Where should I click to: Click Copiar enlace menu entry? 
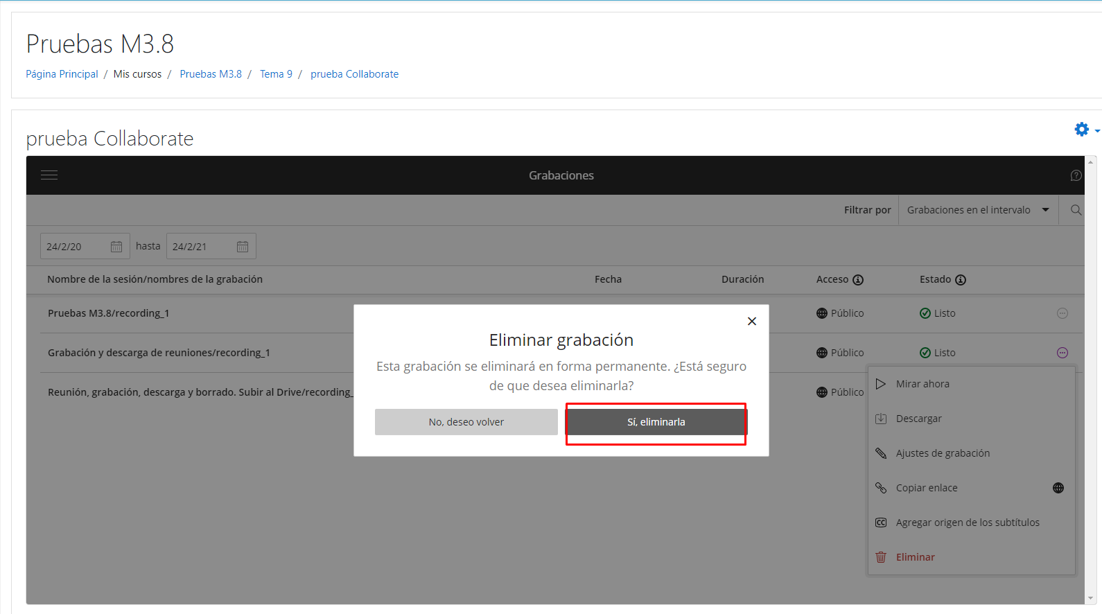click(x=927, y=488)
